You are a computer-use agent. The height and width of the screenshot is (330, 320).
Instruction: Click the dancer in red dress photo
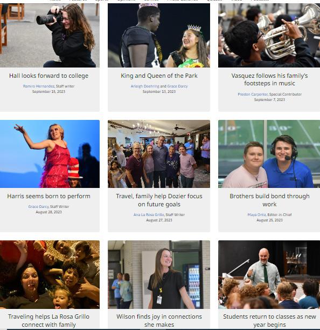tap(50, 154)
